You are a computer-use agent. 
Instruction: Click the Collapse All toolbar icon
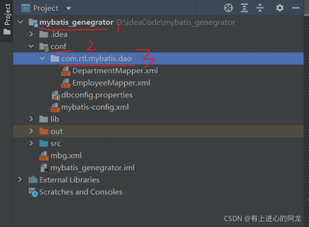(x=260, y=8)
